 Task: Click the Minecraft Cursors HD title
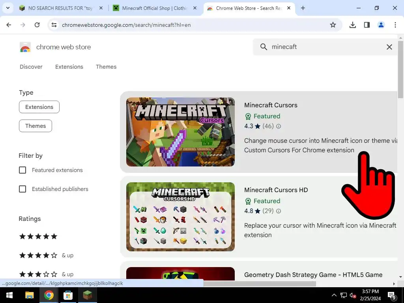[x=276, y=190]
